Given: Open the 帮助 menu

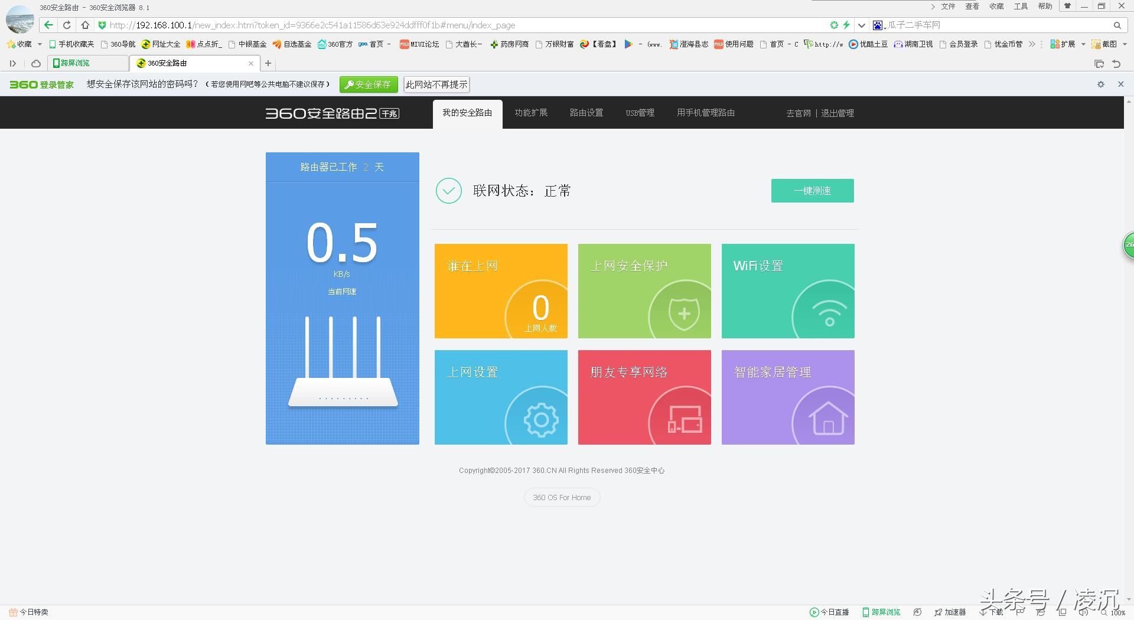Looking at the screenshot, I should pyautogui.click(x=1045, y=6).
